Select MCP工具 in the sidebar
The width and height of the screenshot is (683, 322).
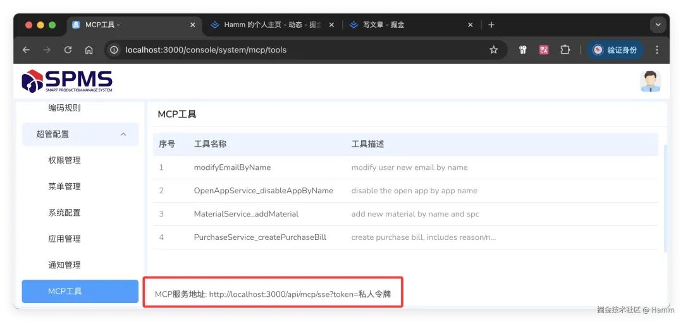point(80,291)
